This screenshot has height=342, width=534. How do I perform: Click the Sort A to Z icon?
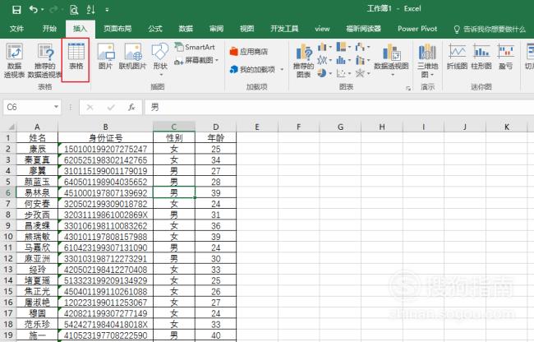pos(90,10)
